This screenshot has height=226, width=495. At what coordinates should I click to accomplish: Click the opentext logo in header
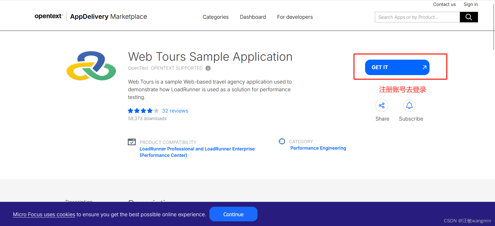[x=49, y=16]
